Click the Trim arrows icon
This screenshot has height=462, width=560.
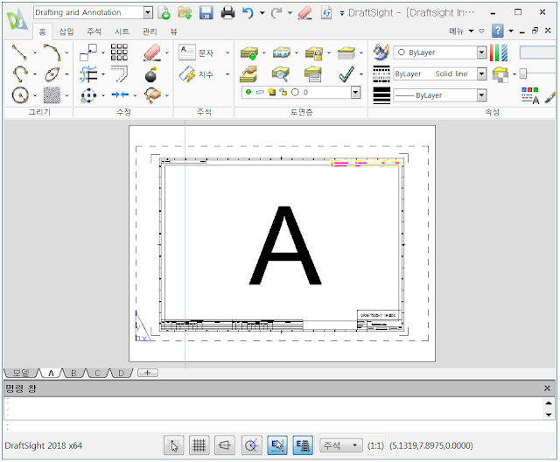point(120,94)
